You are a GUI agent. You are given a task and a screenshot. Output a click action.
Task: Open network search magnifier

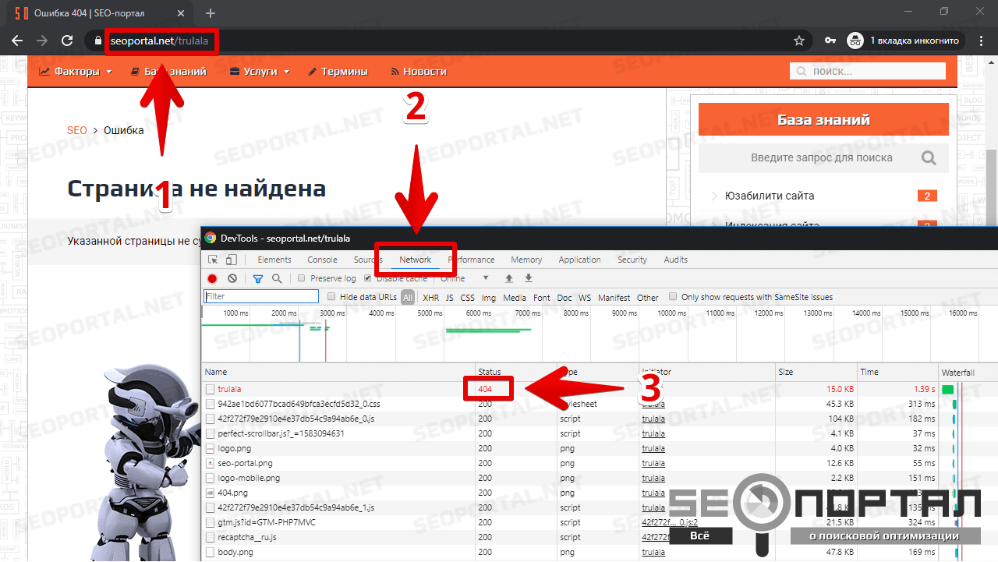277,278
